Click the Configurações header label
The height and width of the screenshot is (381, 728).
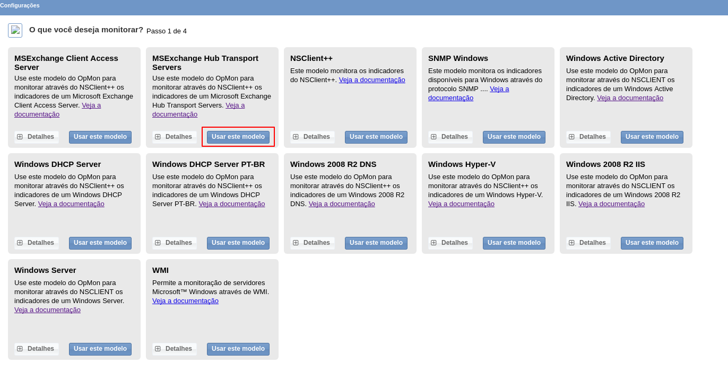20,5
